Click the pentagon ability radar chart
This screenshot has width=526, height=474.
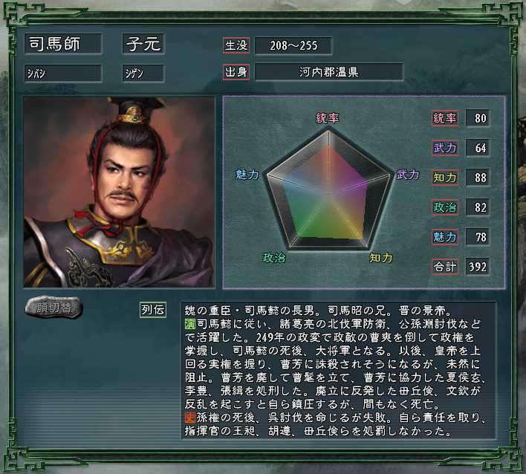pos(328,189)
